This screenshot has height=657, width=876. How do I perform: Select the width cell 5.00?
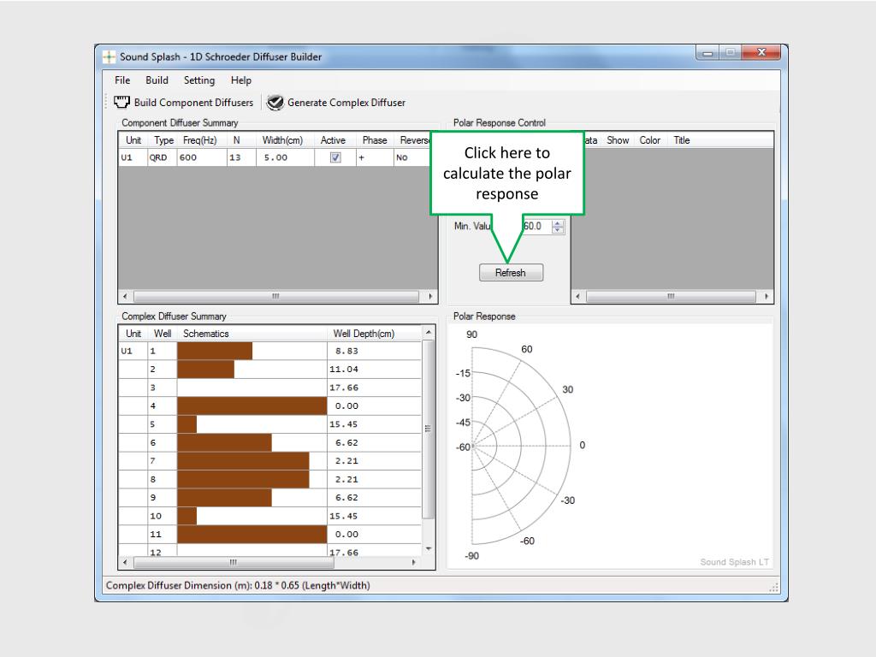point(285,157)
